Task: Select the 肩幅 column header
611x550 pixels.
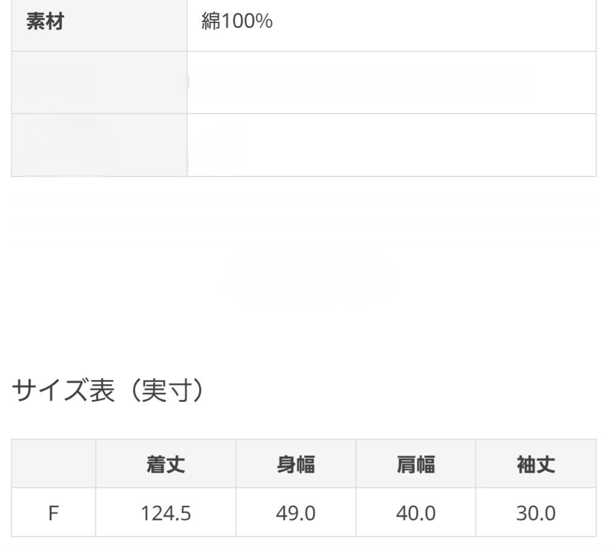Action: point(416,464)
